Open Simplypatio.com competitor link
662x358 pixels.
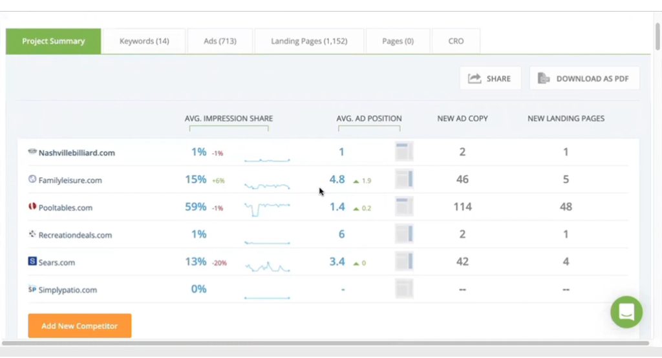(x=67, y=290)
